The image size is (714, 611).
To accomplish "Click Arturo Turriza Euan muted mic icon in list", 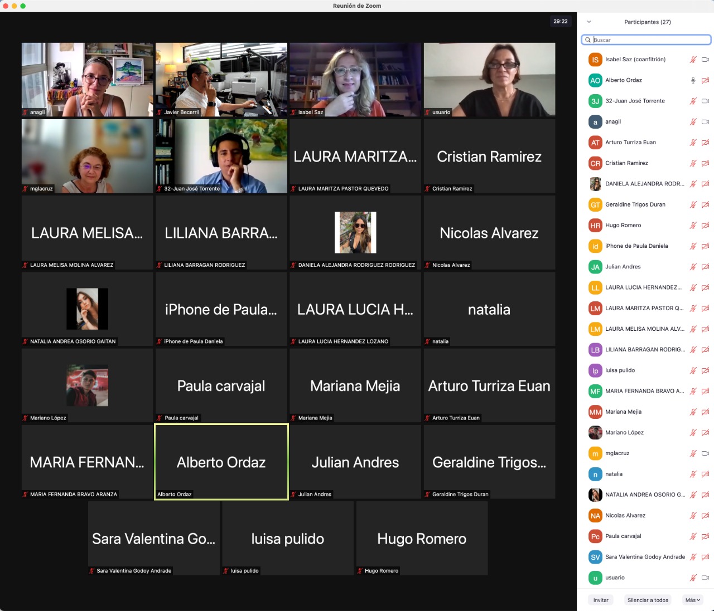I will click(x=693, y=143).
